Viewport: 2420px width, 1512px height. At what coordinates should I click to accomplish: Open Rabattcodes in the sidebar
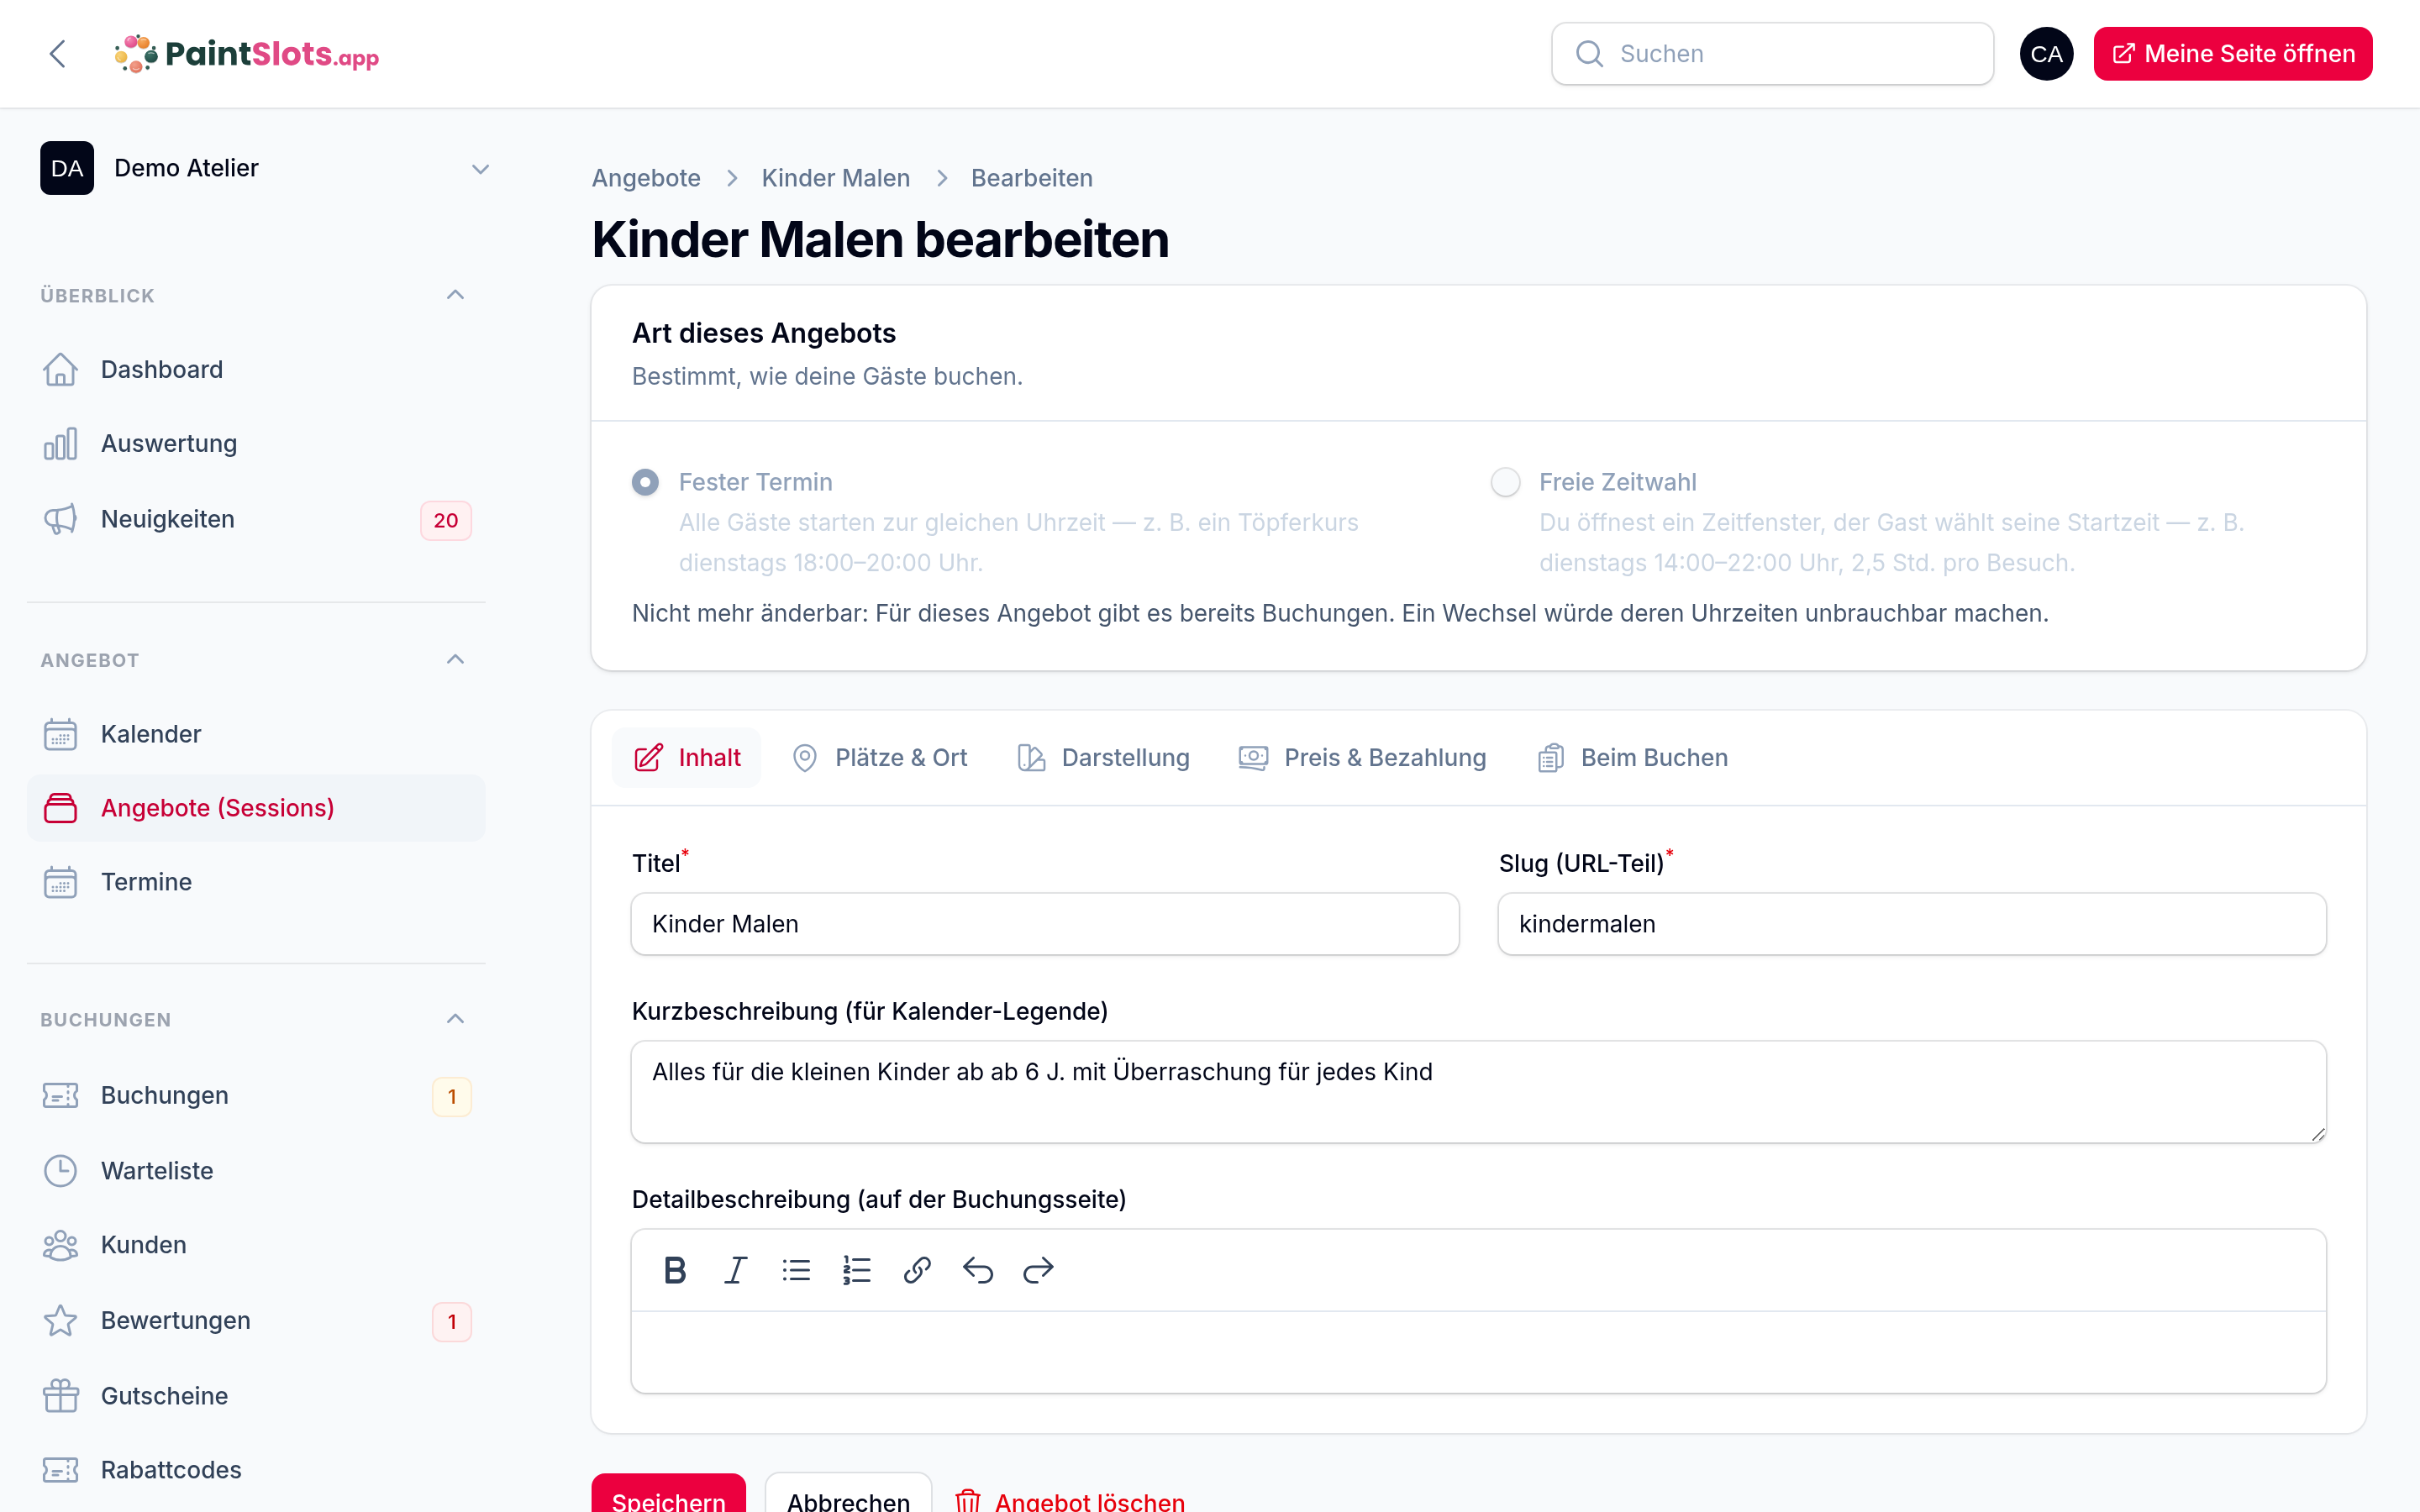256,1470
